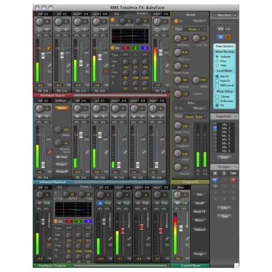Select the Mix 4 snapshot
Screen dimensions: 272x272
(x=226, y=136)
